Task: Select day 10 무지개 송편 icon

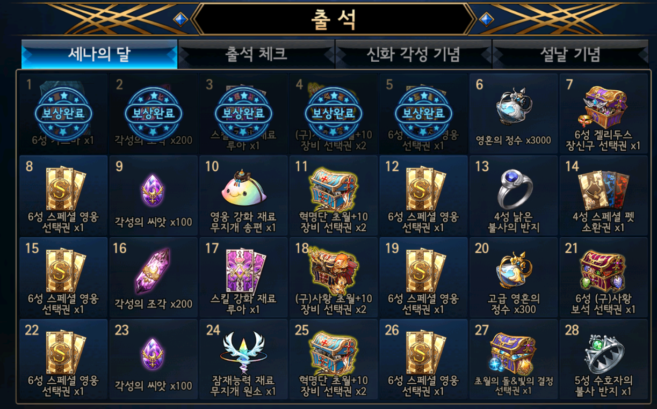Action: point(243,195)
